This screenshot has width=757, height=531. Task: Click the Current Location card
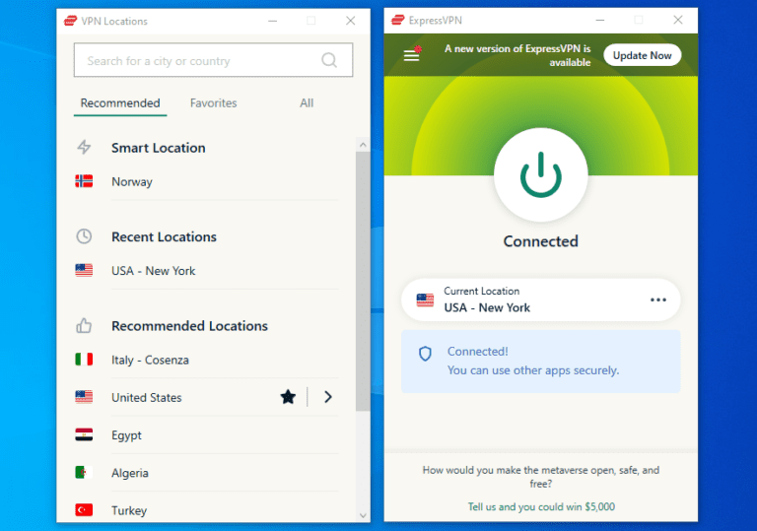(541, 299)
